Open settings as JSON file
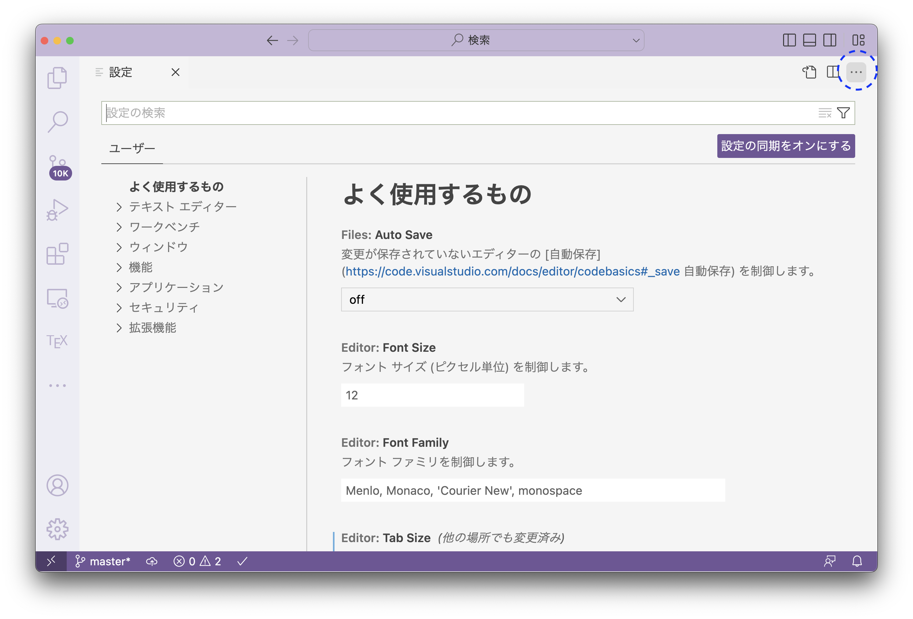Screen dimensions: 913x619 pyautogui.click(x=810, y=72)
